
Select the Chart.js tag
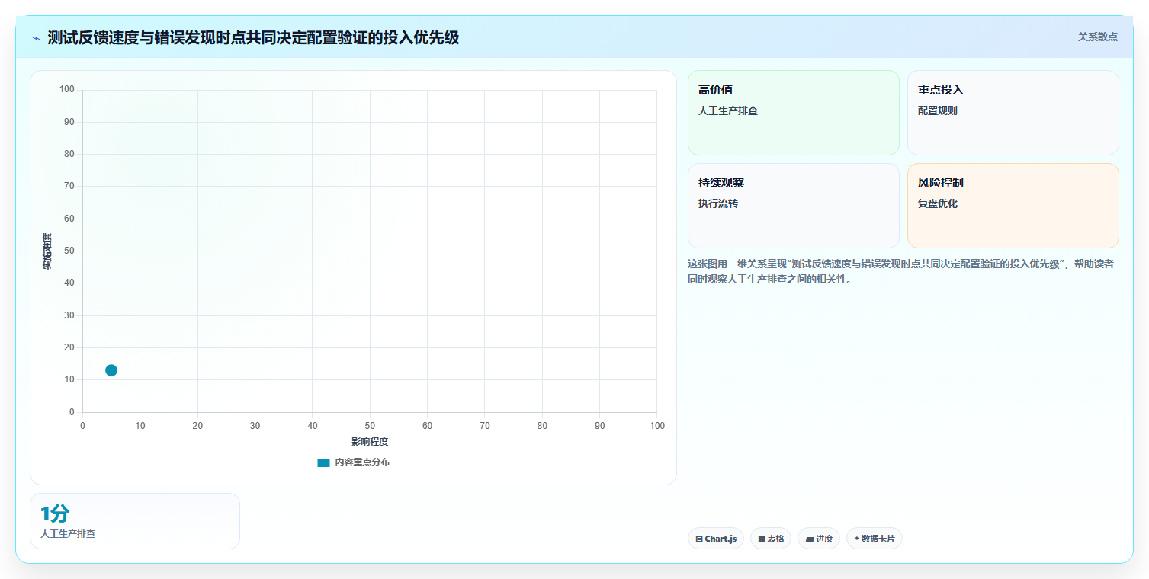[716, 539]
